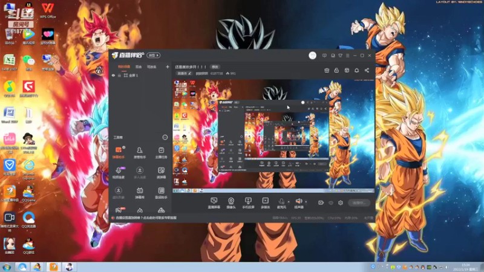Screen dimensions: 484x272
Task: Open streaming settings gear icon
Action: click(341, 202)
